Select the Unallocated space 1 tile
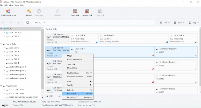The width and height of the screenshot is (201, 108). 176,65
